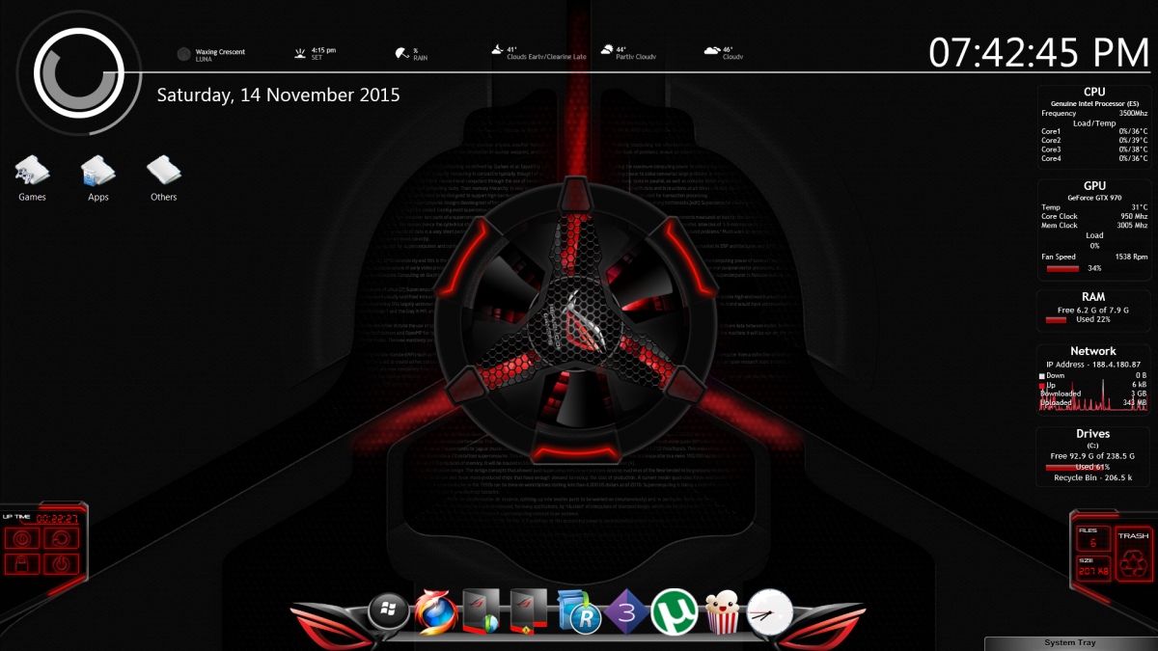Click the lock button in uptime widget
The height and width of the screenshot is (651, 1158).
[23, 563]
